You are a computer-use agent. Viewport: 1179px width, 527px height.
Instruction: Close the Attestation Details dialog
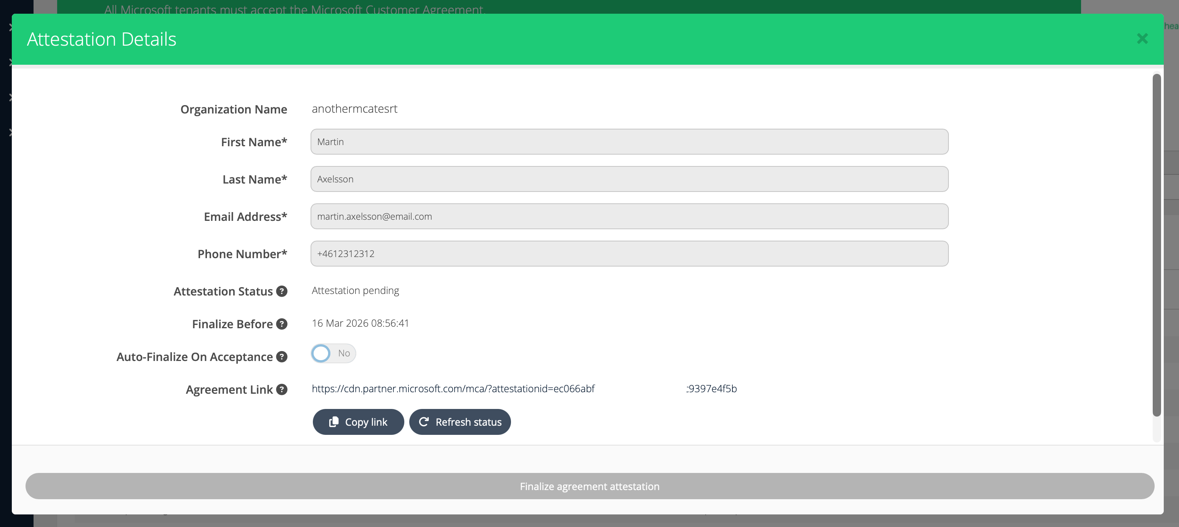1142,39
